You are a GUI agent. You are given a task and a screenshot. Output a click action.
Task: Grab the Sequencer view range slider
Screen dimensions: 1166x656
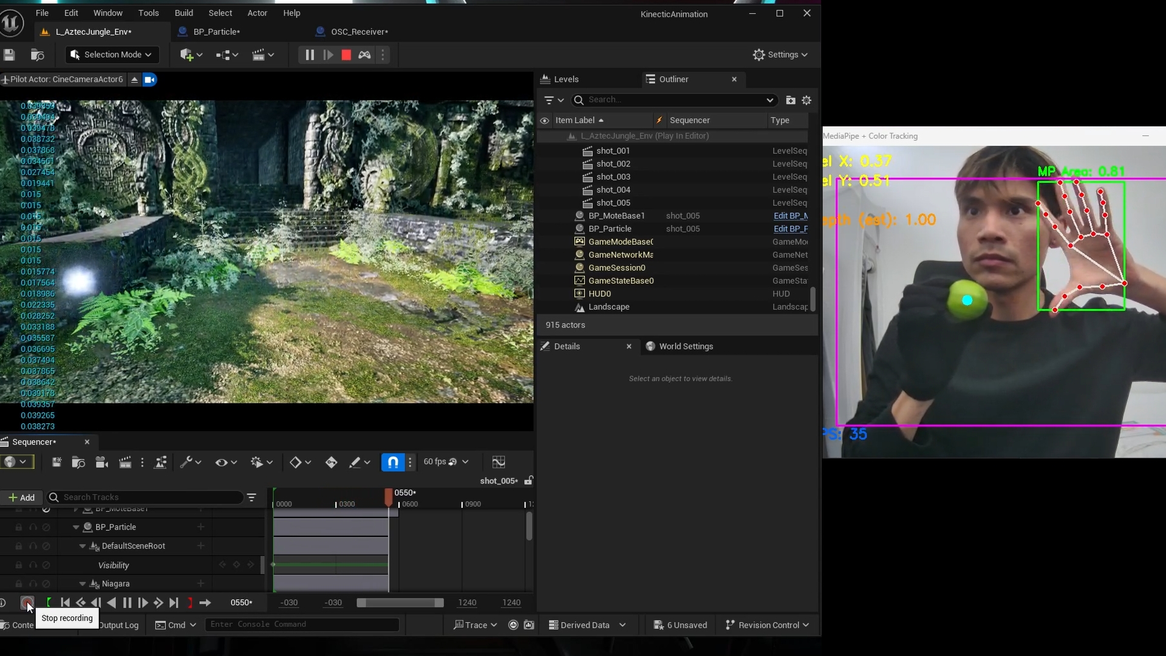(x=400, y=603)
